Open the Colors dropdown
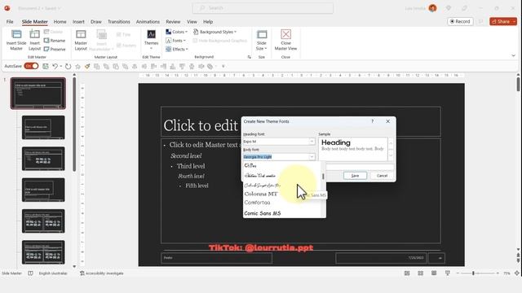Image resolution: width=522 pixels, height=293 pixels. point(177,32)
